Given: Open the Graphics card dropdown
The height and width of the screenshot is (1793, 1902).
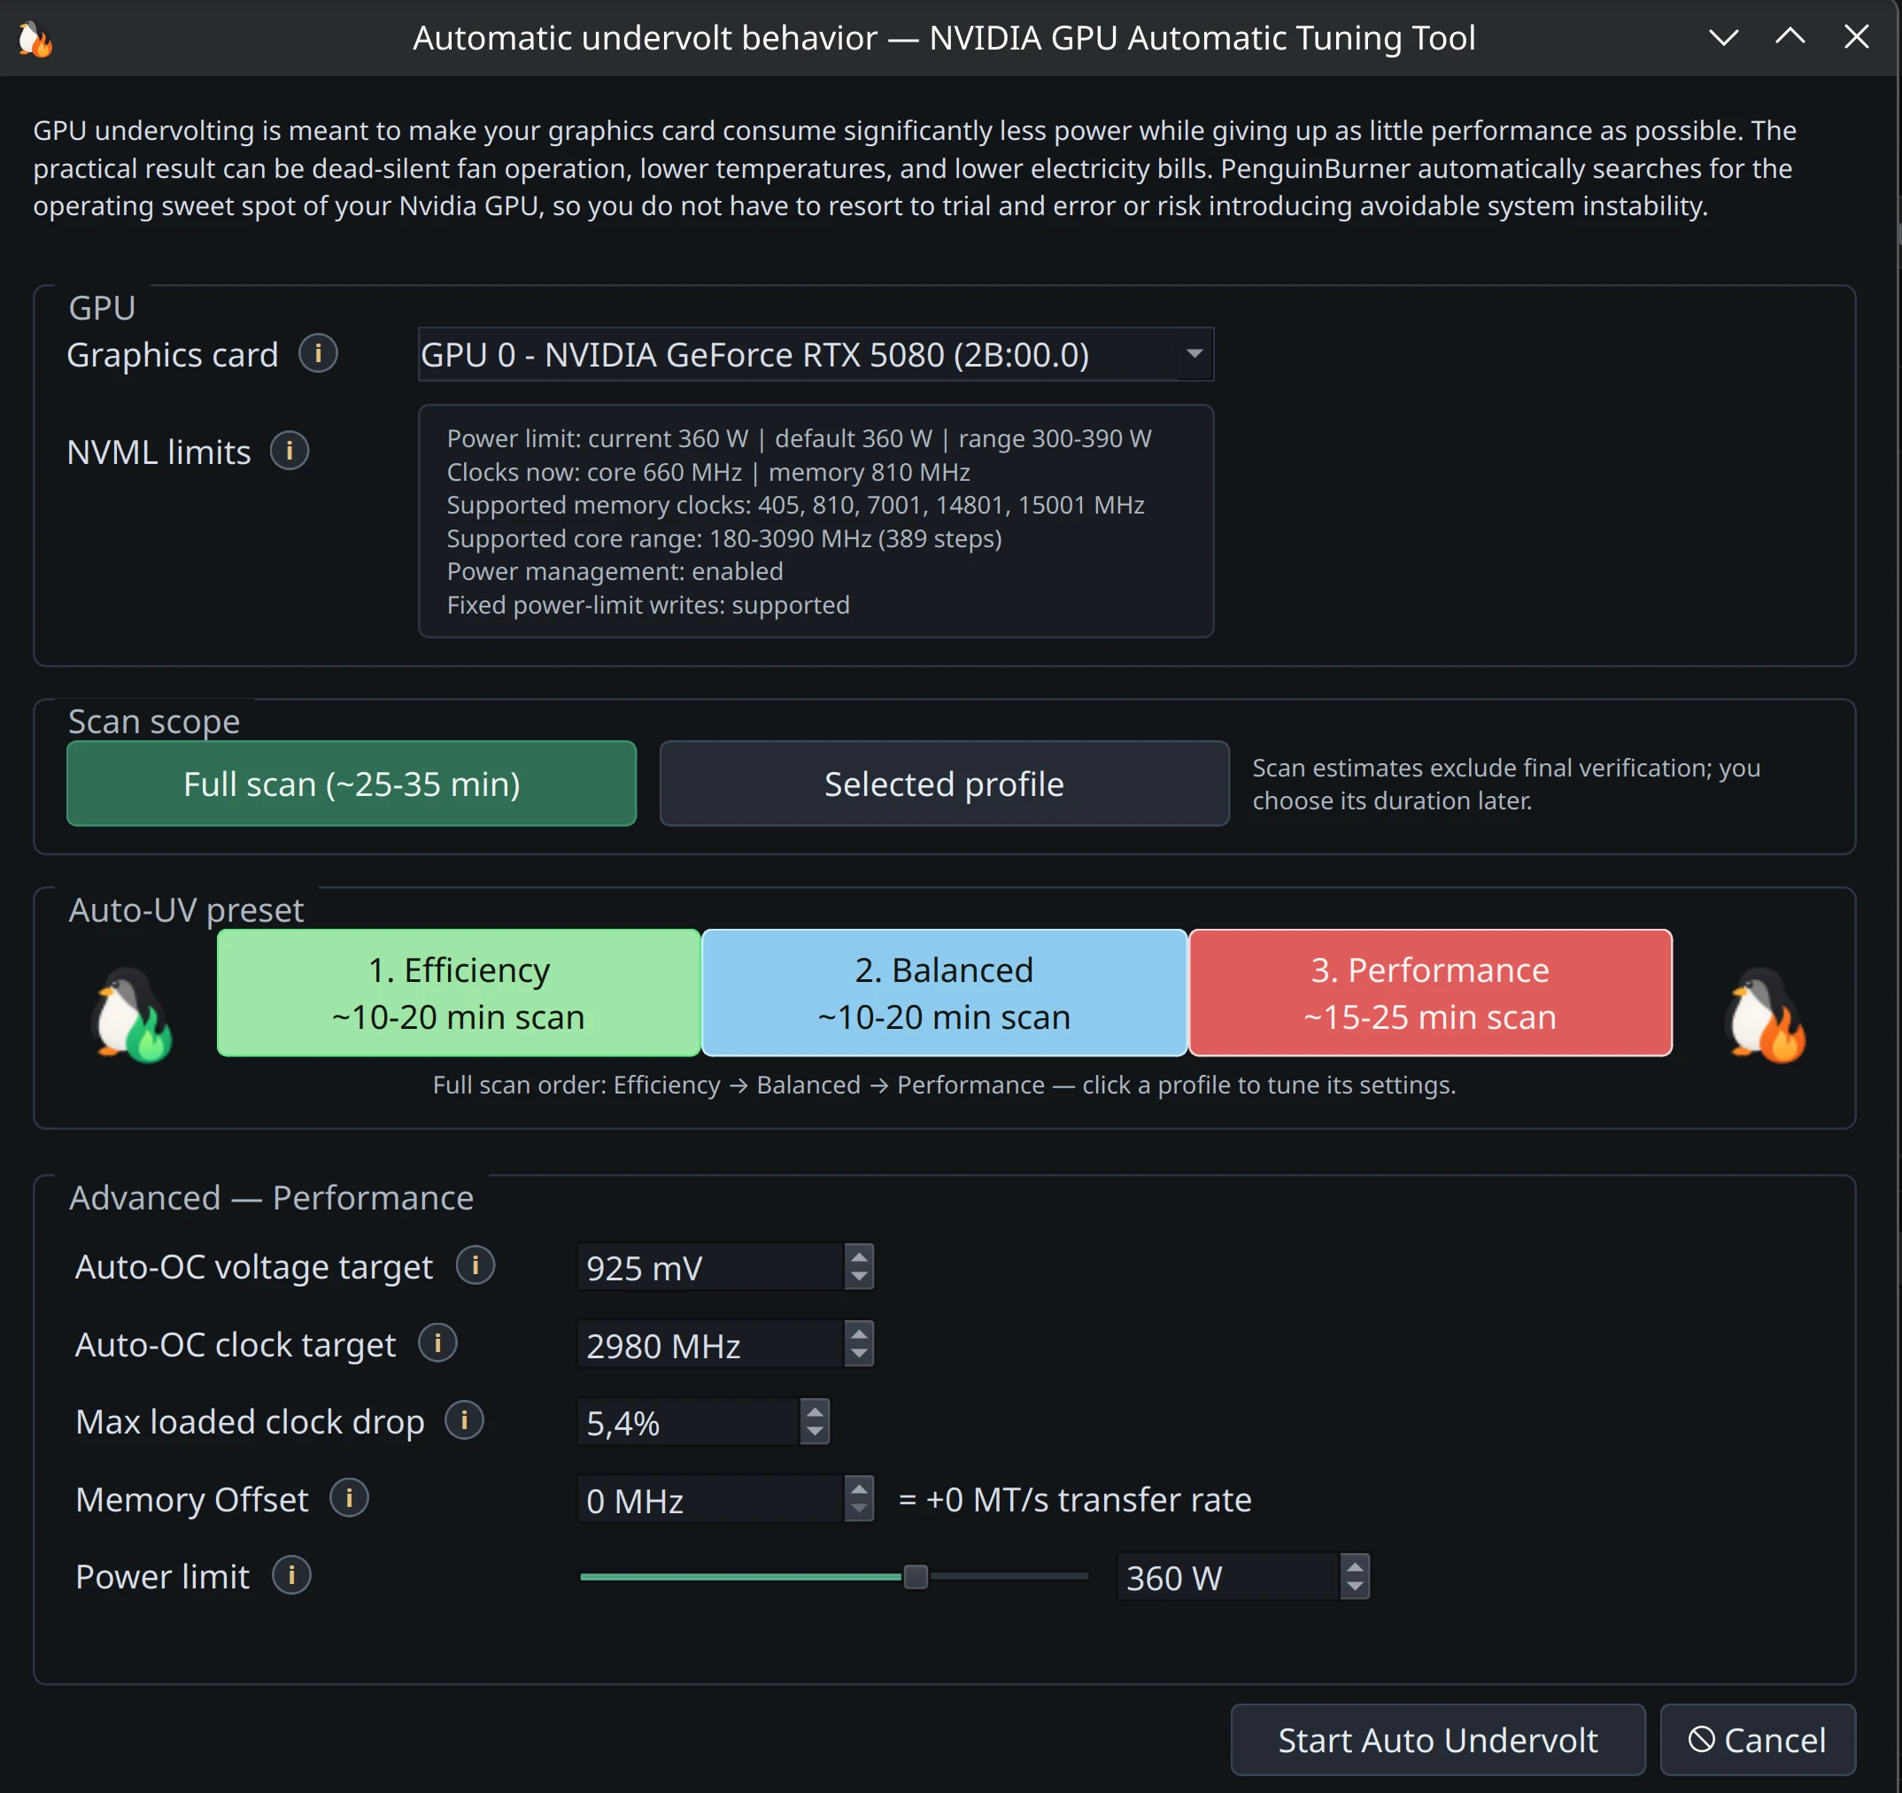Looking at the screenshot, I should point(816,354).
